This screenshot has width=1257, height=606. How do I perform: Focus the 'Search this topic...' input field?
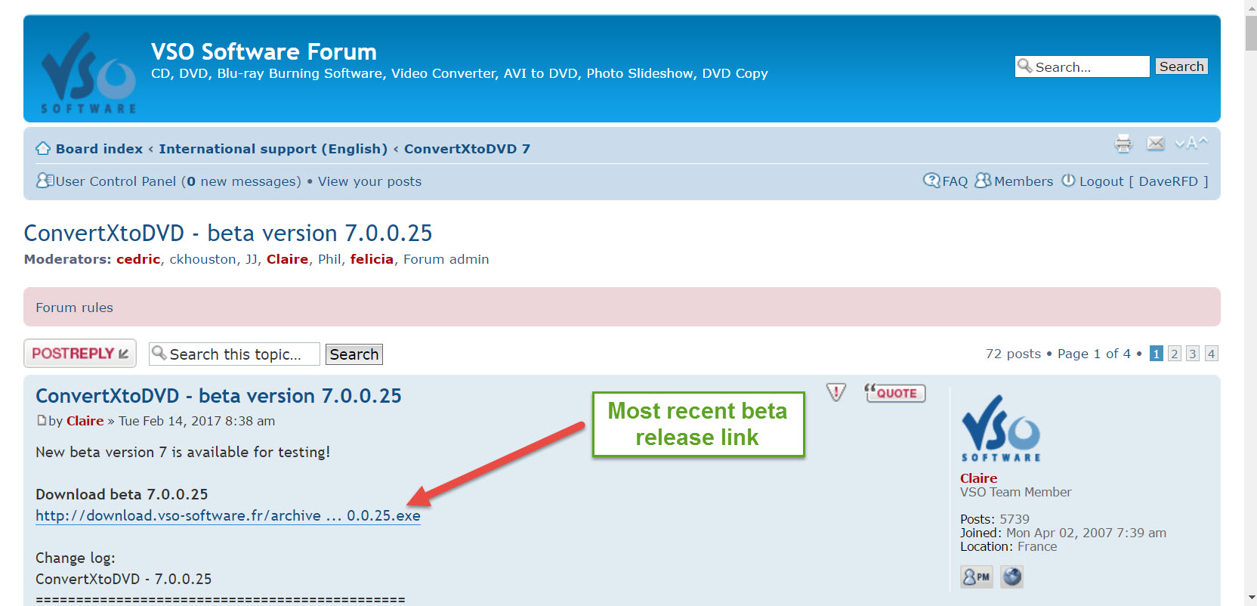(x=234, y=354)
